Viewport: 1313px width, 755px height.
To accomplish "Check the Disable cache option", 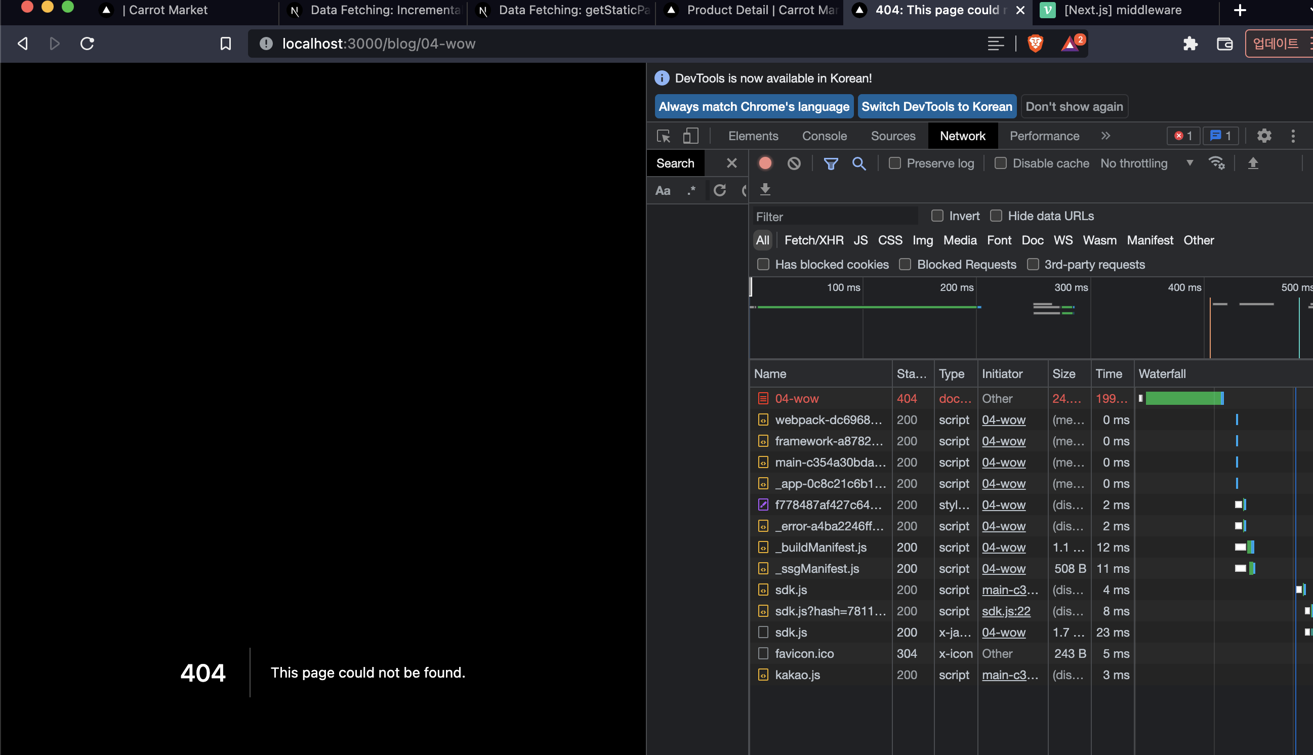I will [x=1000, y=163].
